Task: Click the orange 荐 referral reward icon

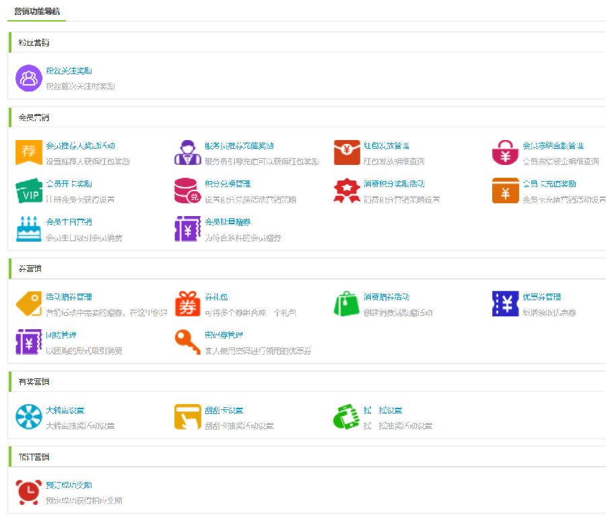Action: point(28,153)
